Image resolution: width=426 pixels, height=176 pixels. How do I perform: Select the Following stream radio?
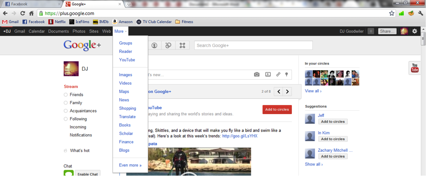[x=66, y=119]
